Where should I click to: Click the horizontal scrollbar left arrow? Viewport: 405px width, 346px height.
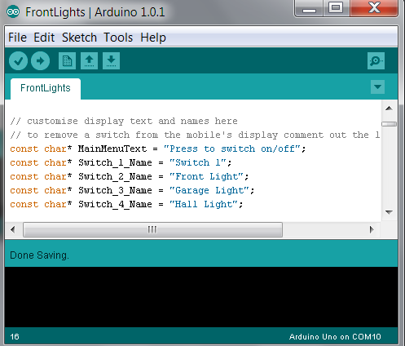coord(12,229)
